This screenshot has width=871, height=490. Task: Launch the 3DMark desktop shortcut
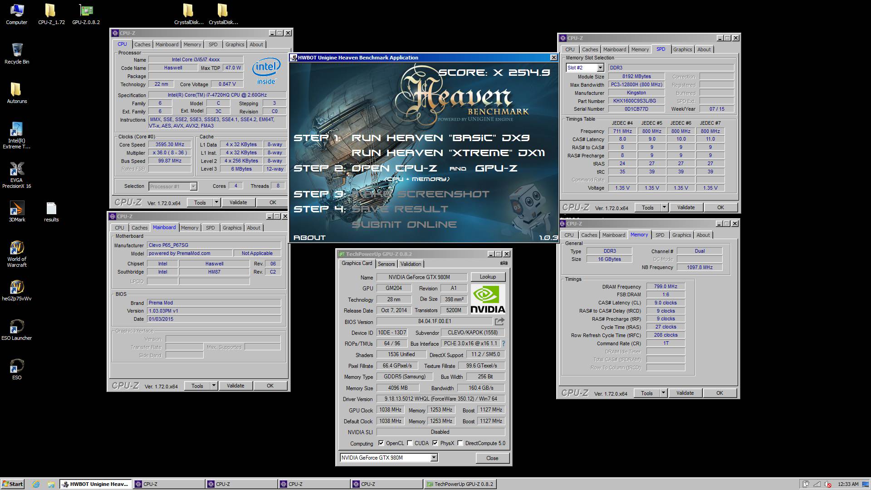click(16, 211)
